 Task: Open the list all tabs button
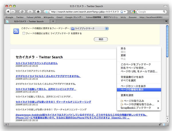[166, 21]
